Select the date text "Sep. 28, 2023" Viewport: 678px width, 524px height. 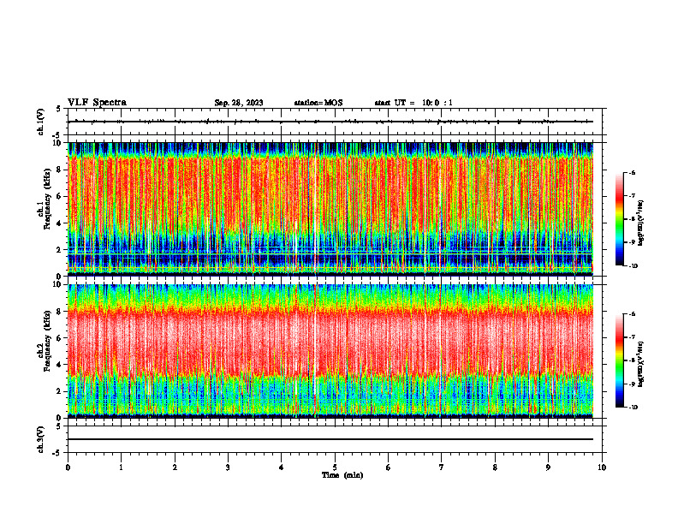click(239, 103)
